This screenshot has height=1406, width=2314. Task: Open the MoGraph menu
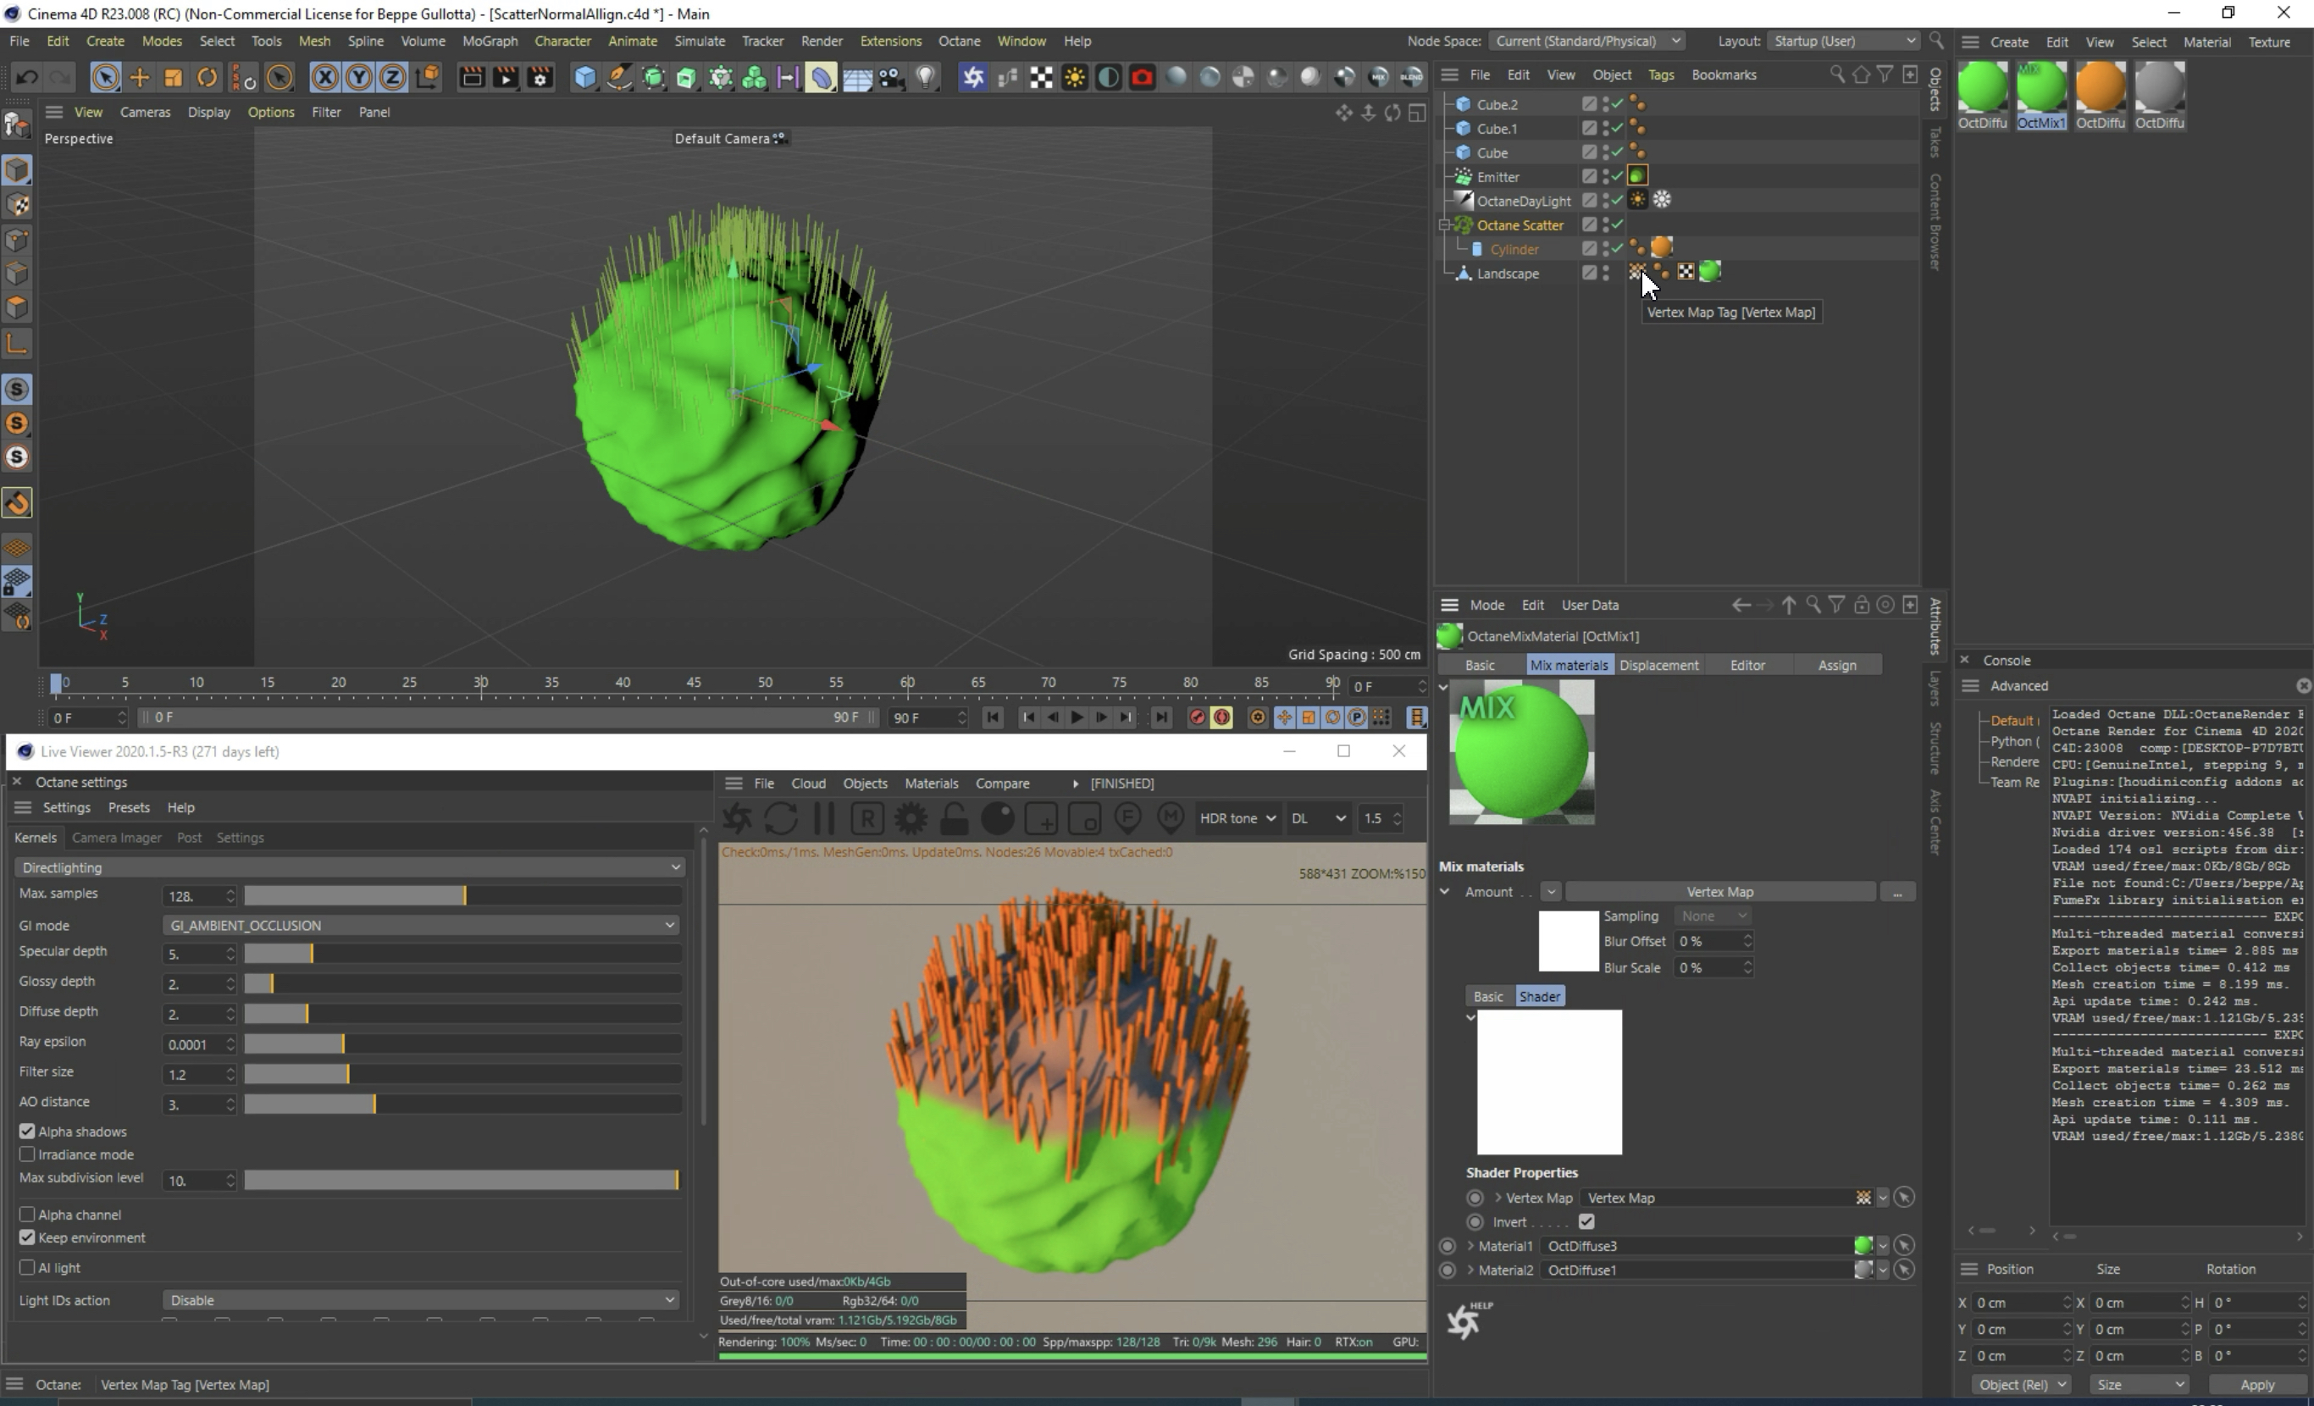[490, 42]
